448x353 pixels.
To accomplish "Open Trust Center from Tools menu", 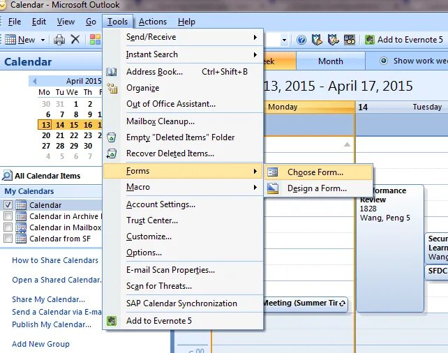I will [x=183, y=220].
